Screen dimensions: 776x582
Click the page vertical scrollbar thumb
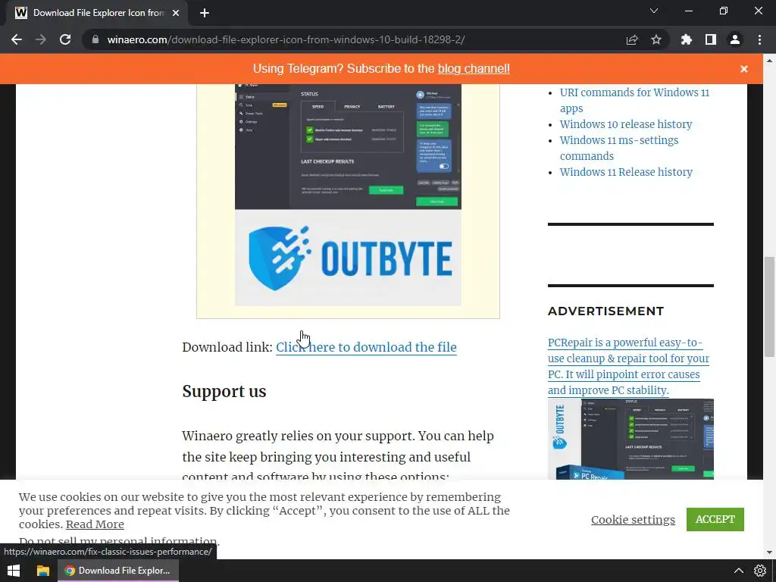769,306
